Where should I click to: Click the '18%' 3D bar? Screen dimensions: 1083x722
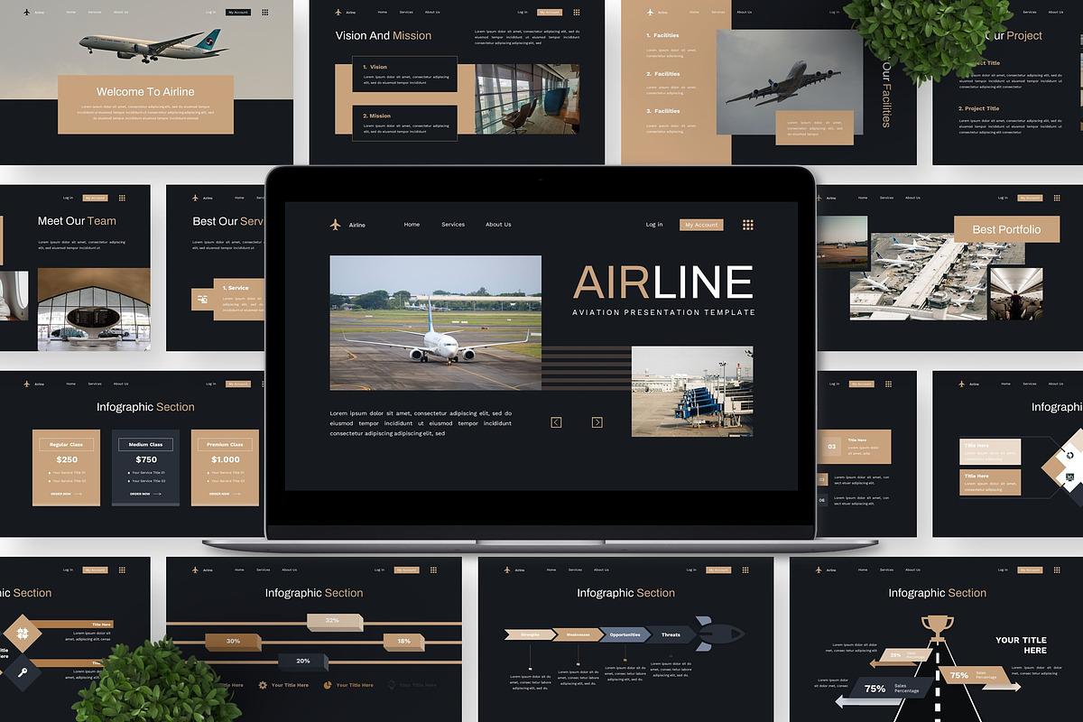(403, 641)
